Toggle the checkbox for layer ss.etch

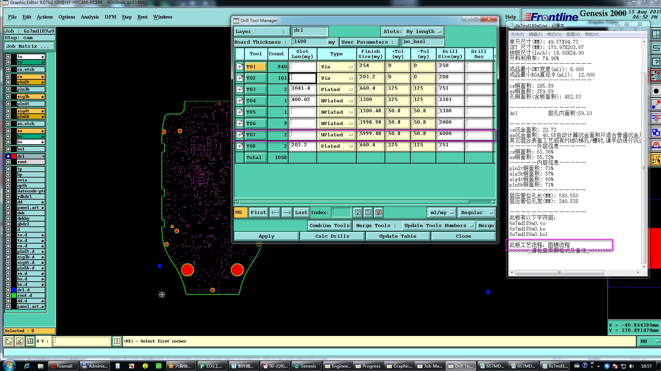point(8,124)
